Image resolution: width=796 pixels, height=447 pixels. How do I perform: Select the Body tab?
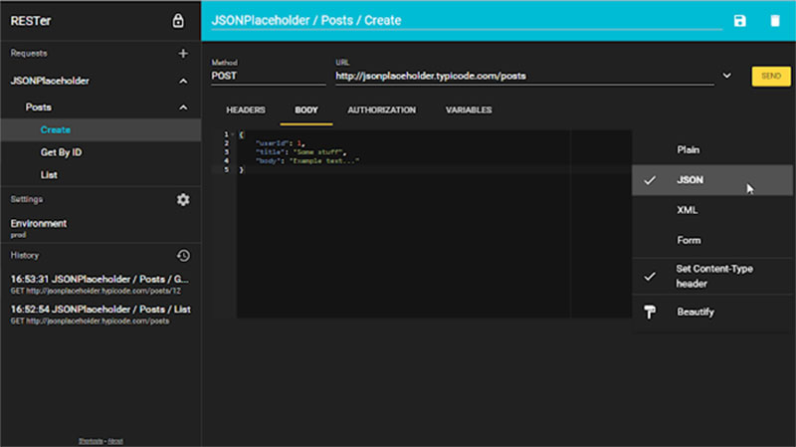click(306, 111)
